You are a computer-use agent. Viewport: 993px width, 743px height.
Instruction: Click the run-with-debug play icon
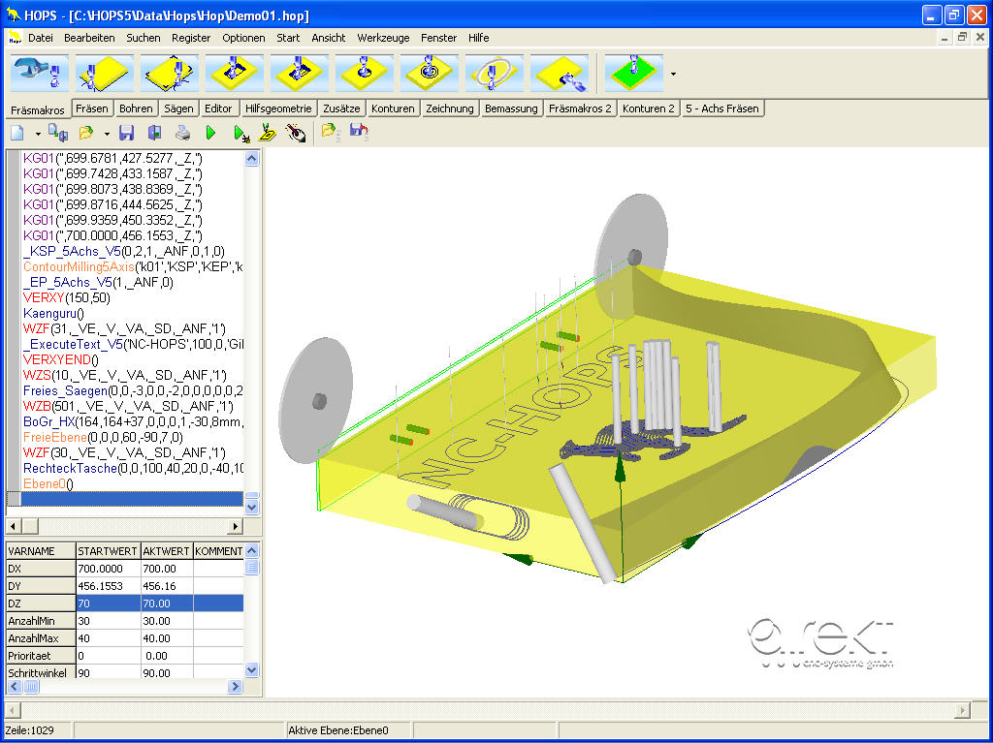(241, 133)
